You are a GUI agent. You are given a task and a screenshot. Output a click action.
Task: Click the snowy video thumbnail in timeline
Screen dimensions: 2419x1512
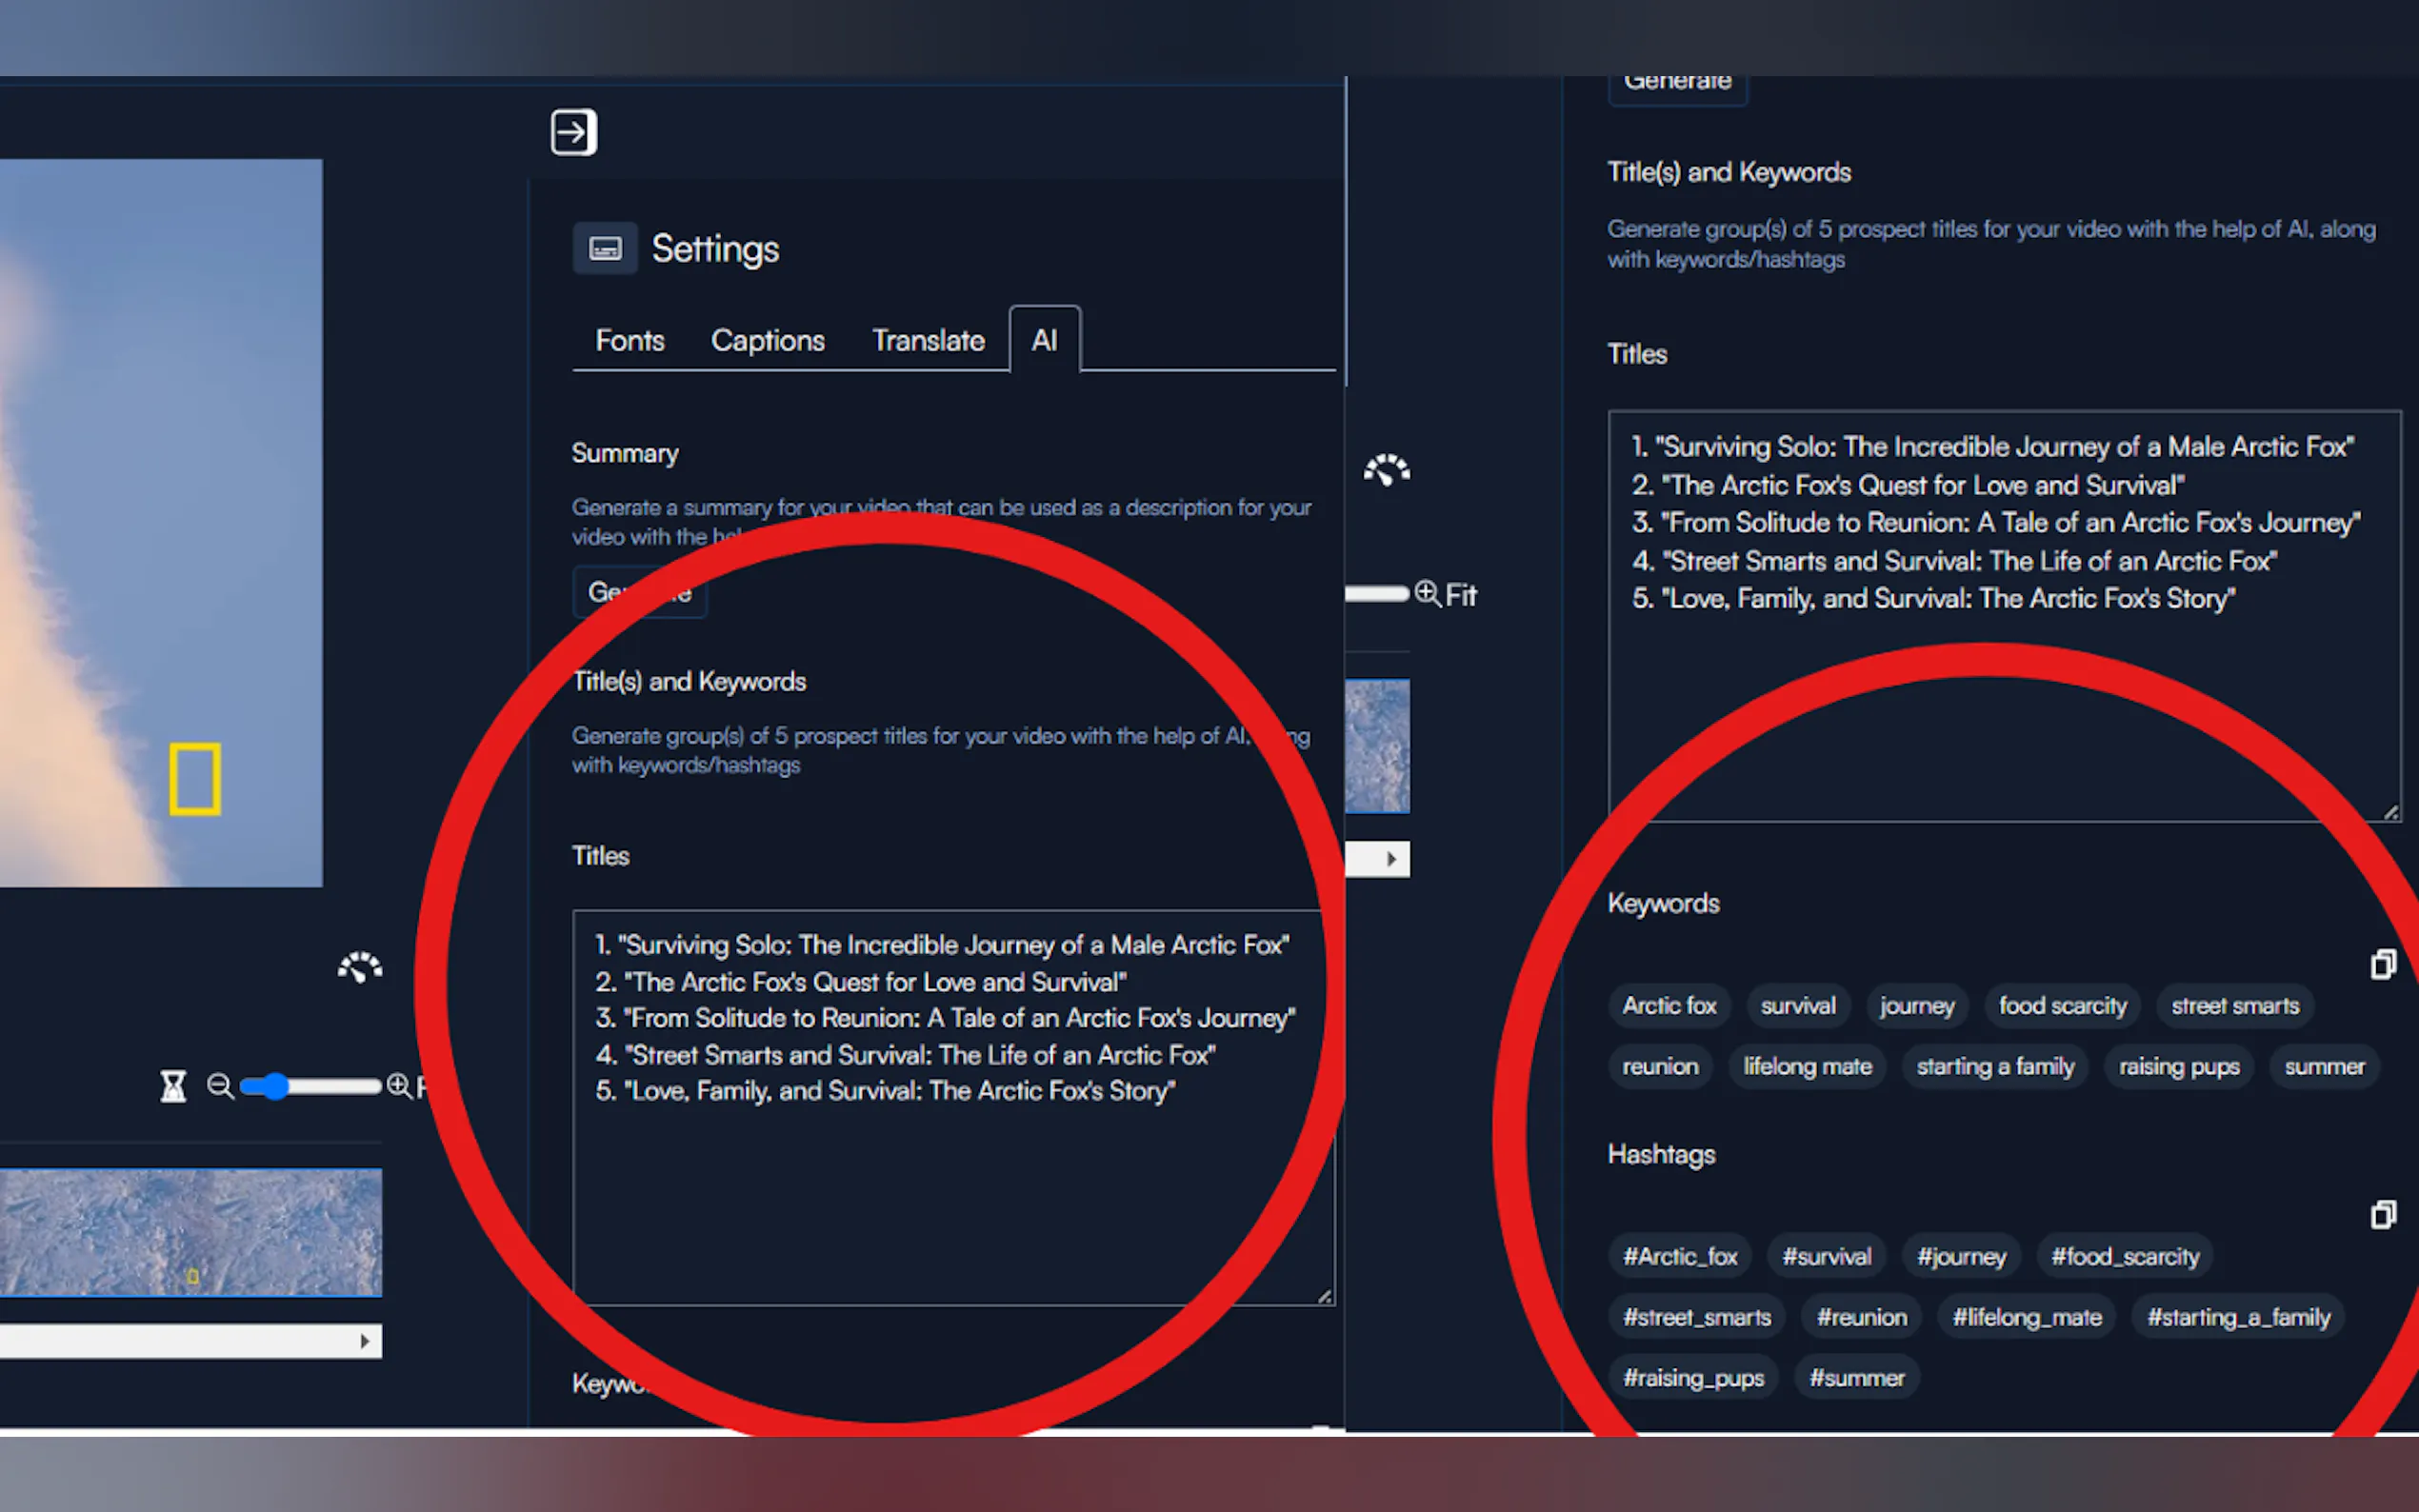tap(190, 1232)
